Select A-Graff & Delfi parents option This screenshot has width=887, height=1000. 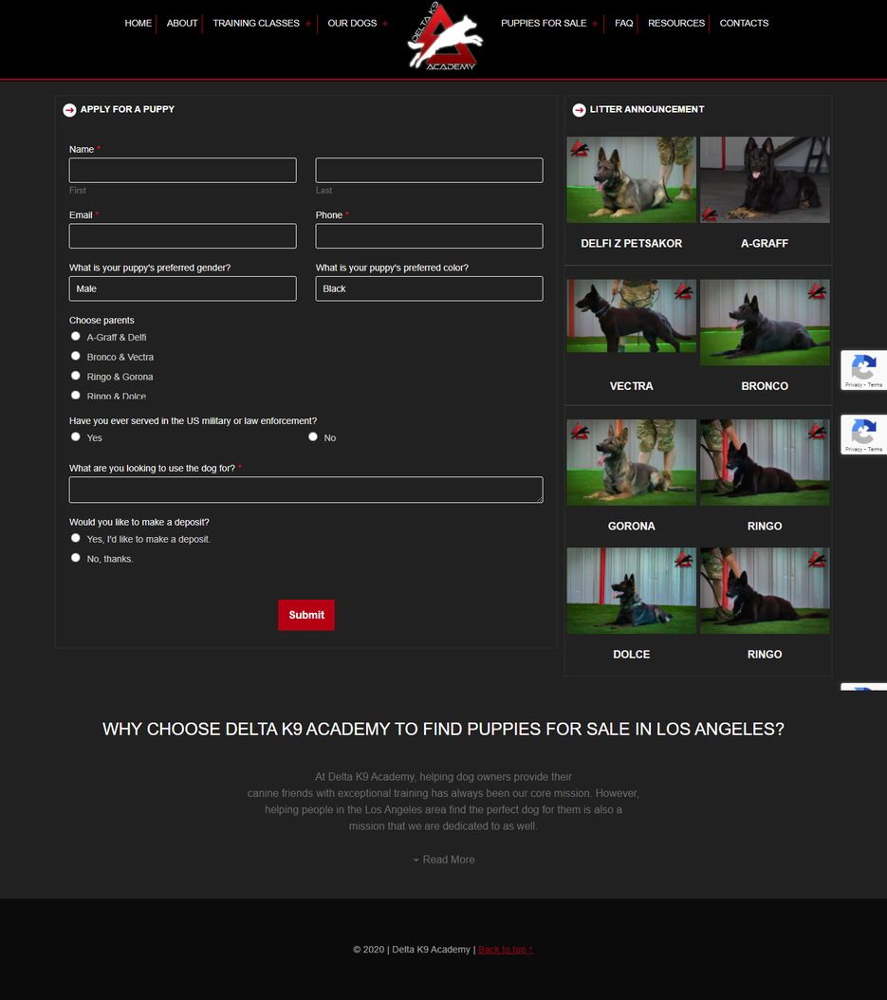[75, 336]
